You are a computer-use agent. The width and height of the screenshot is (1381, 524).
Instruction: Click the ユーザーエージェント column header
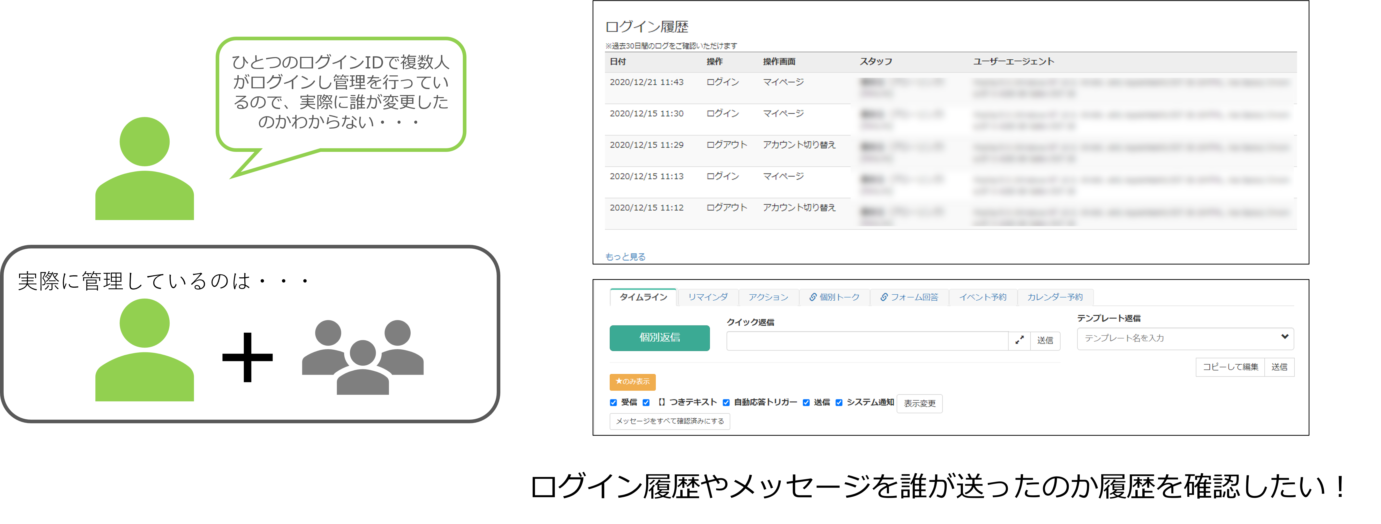coord(1013,61)
